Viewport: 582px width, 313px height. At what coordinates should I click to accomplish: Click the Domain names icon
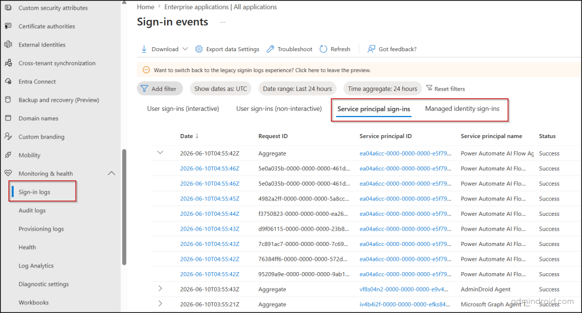tap(8, 118)
